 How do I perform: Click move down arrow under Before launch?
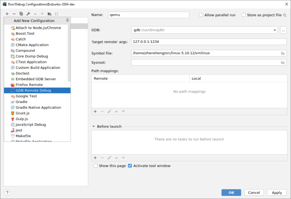[123, 158]
